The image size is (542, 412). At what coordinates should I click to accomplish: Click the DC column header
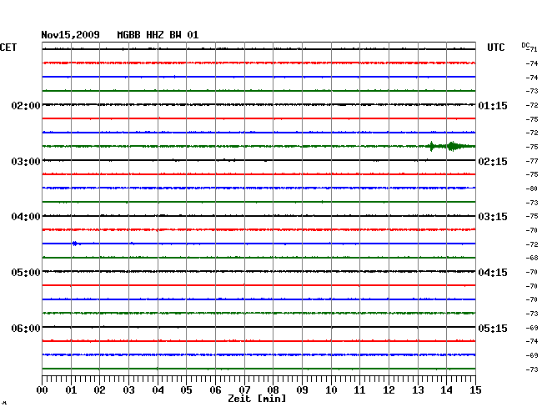click(525, 45)
